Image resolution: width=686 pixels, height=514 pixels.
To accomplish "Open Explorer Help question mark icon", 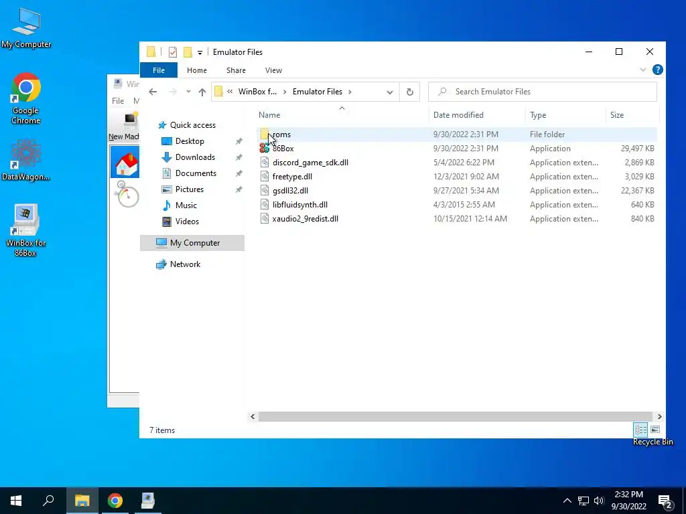I will tap(657, 70).
